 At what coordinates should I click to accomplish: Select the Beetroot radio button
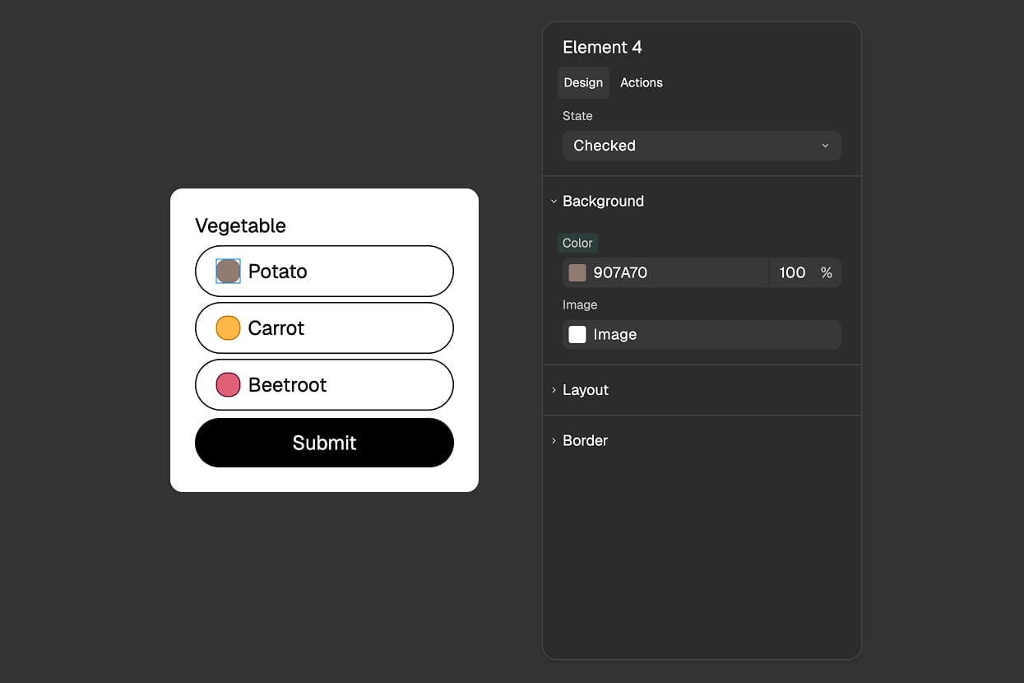[227, 384]
